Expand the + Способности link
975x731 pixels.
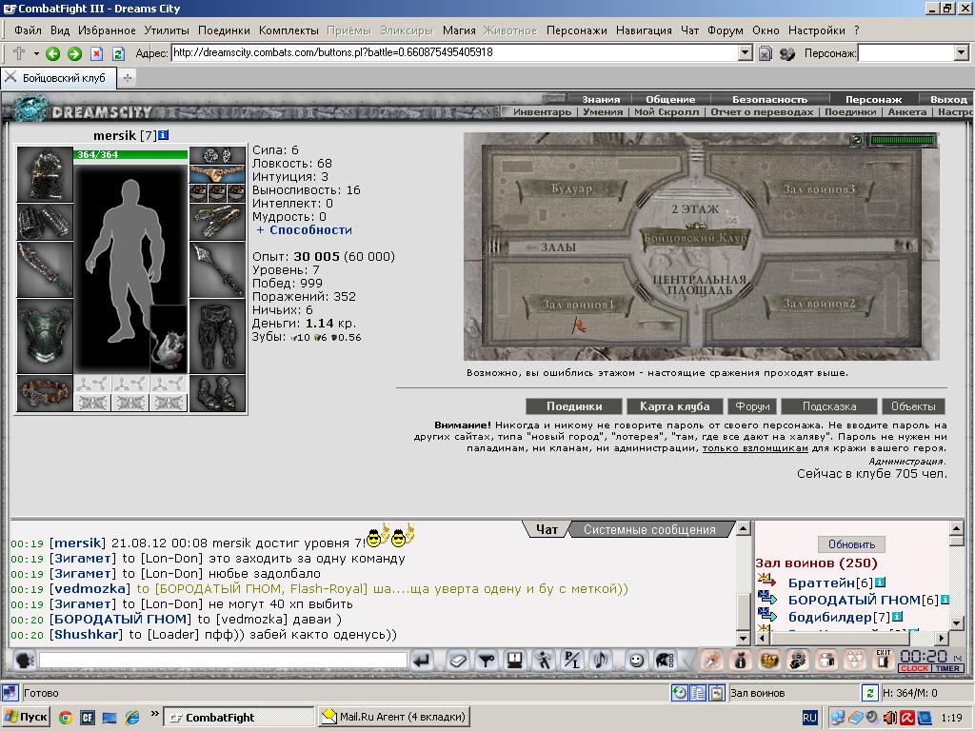304,230
